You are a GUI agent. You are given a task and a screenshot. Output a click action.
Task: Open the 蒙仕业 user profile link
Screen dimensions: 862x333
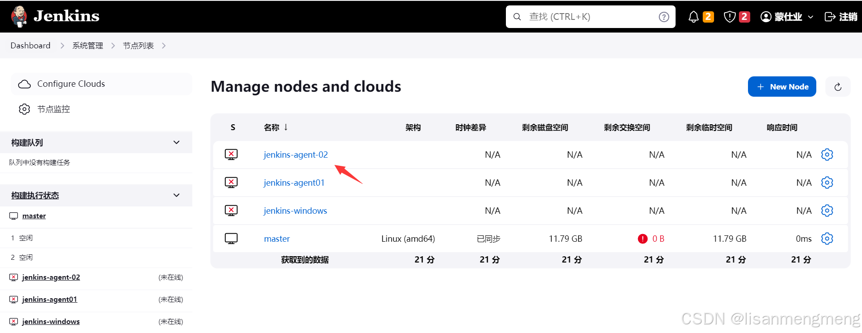(781, 17)
